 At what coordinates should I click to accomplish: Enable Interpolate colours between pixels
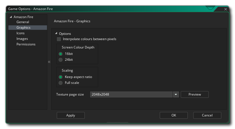[59, 39]
